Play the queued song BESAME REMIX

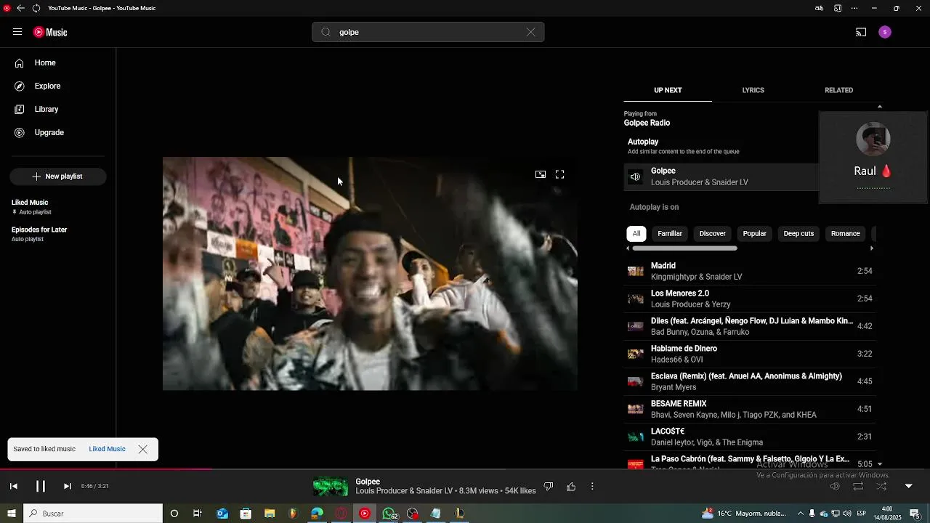pyautogui.click(x=750, y=409)
